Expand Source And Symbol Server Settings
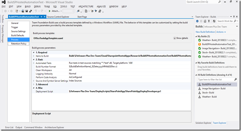 click(34, 81)
